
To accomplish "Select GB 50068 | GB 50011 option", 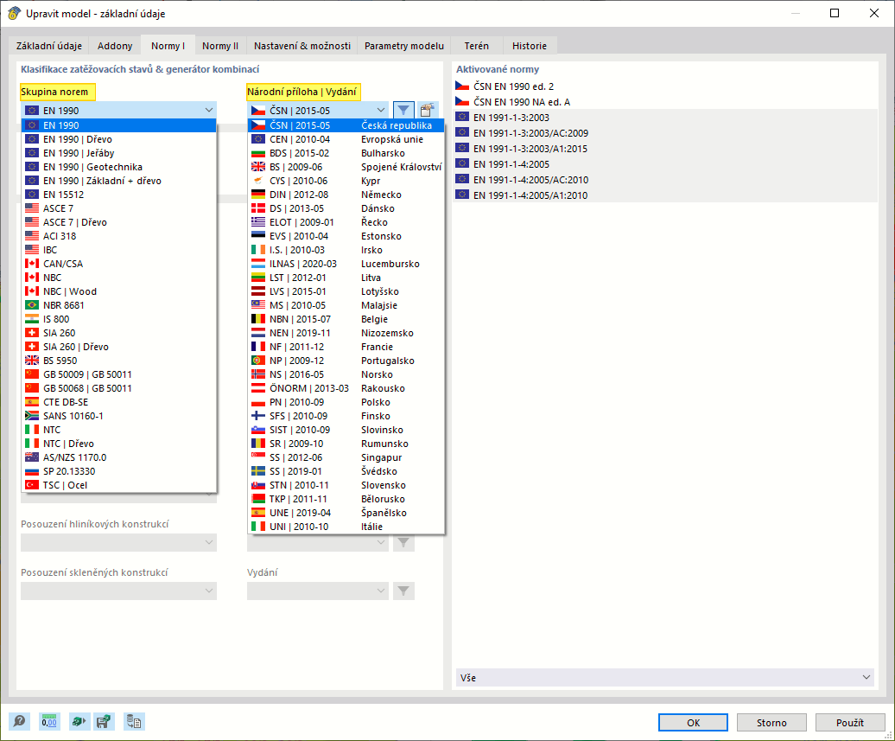I will (118, 388).
